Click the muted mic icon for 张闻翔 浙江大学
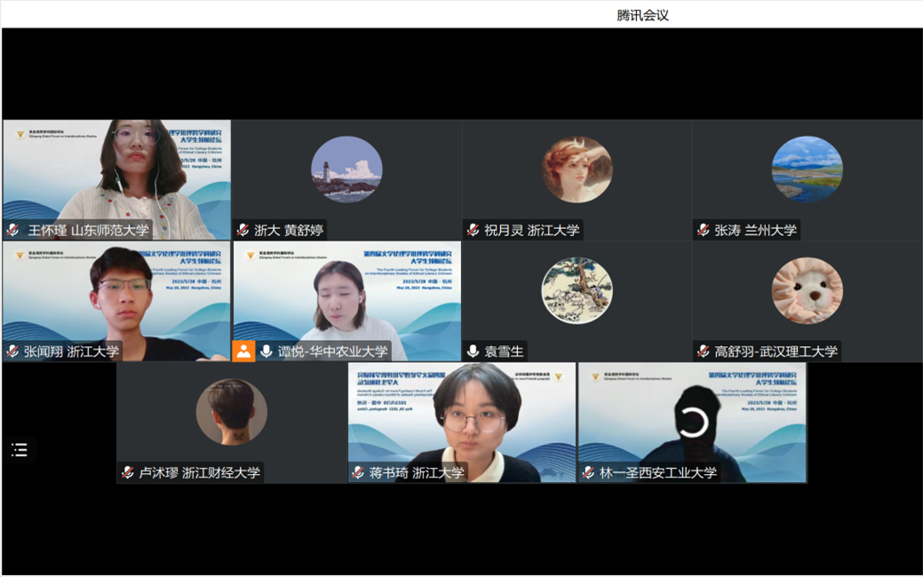 (13, 352)
